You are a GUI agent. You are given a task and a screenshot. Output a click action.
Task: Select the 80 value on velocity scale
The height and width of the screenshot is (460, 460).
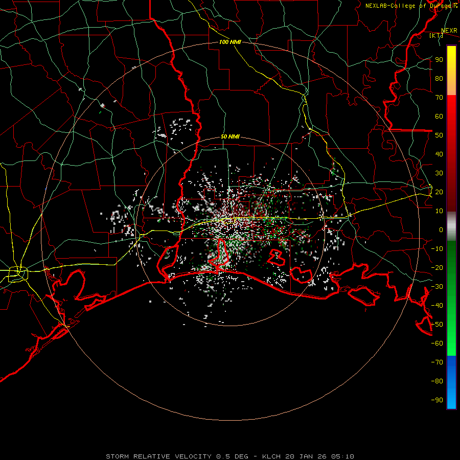[439, 79]
